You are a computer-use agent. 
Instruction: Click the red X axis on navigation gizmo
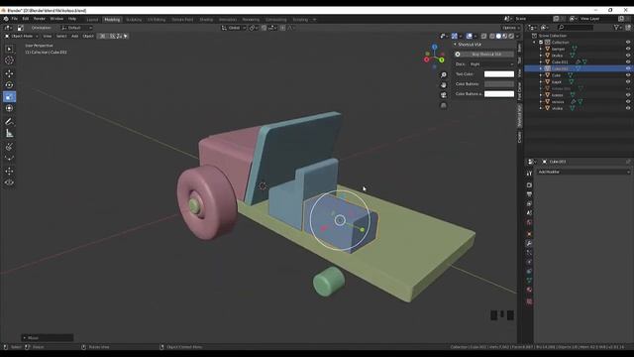(426, 59)
